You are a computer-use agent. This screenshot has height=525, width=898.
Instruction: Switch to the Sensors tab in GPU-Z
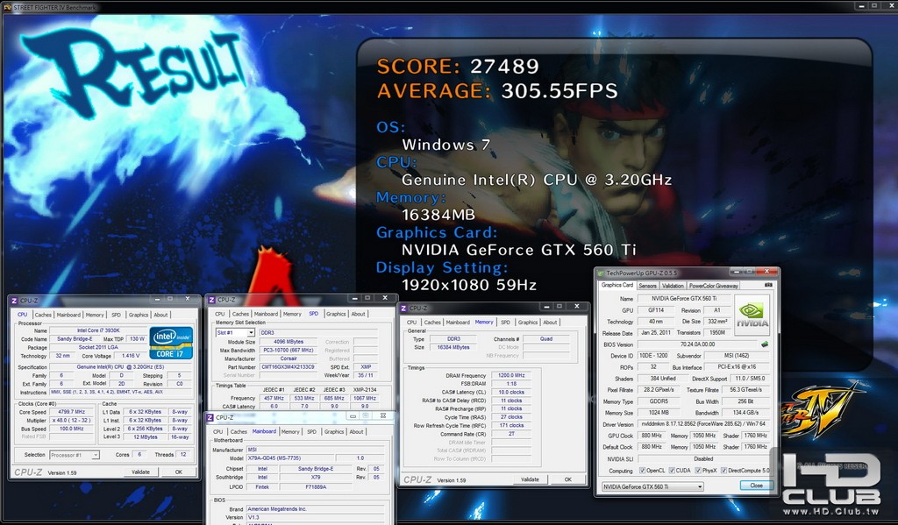point(647,286)
